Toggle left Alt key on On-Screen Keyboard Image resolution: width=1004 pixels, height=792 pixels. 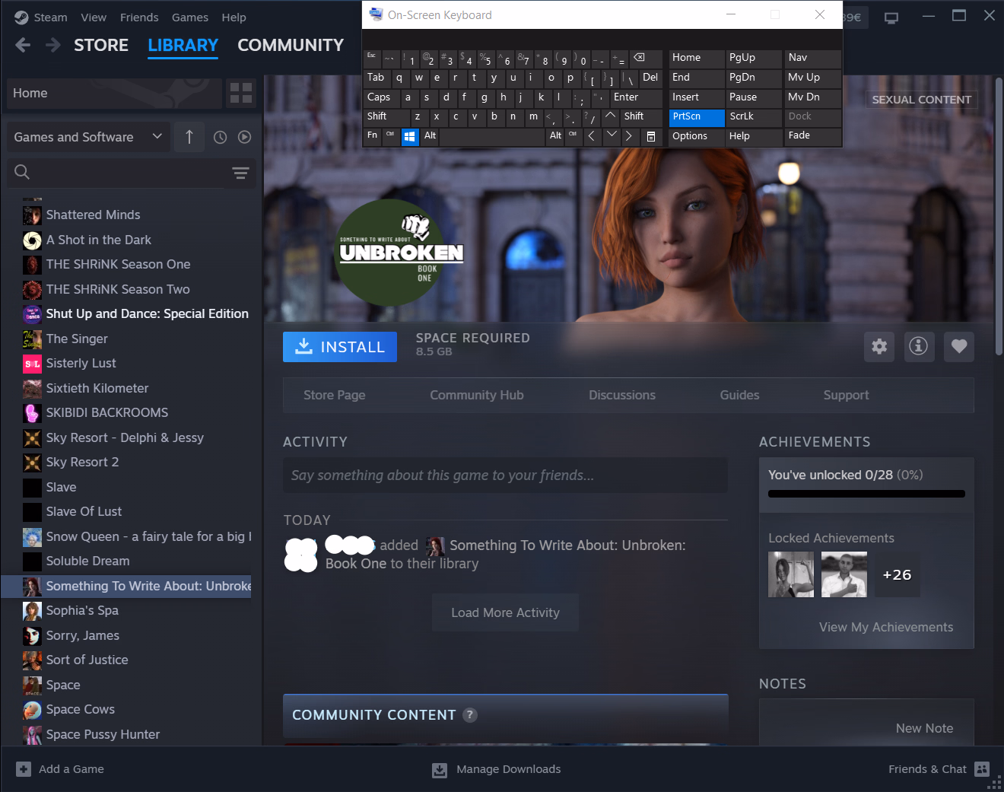[x=430, y=136]
